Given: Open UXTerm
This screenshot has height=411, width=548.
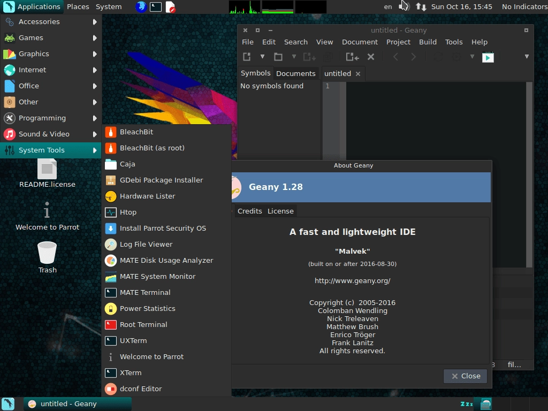Looking at the screenshot, I should tap(166, 341).
